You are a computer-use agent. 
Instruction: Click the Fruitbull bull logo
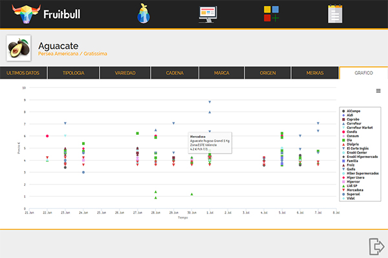pyautogui.click(x=27, y=14)
